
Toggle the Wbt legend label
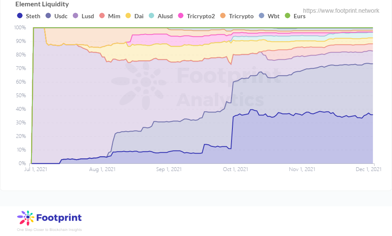point(273,16)
